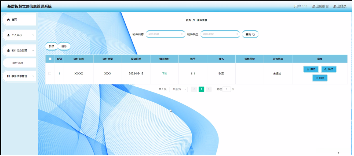Expand the 个人中心 sidebar menu
The width and height of the screenshot is (354, 156).
(19, 35)
